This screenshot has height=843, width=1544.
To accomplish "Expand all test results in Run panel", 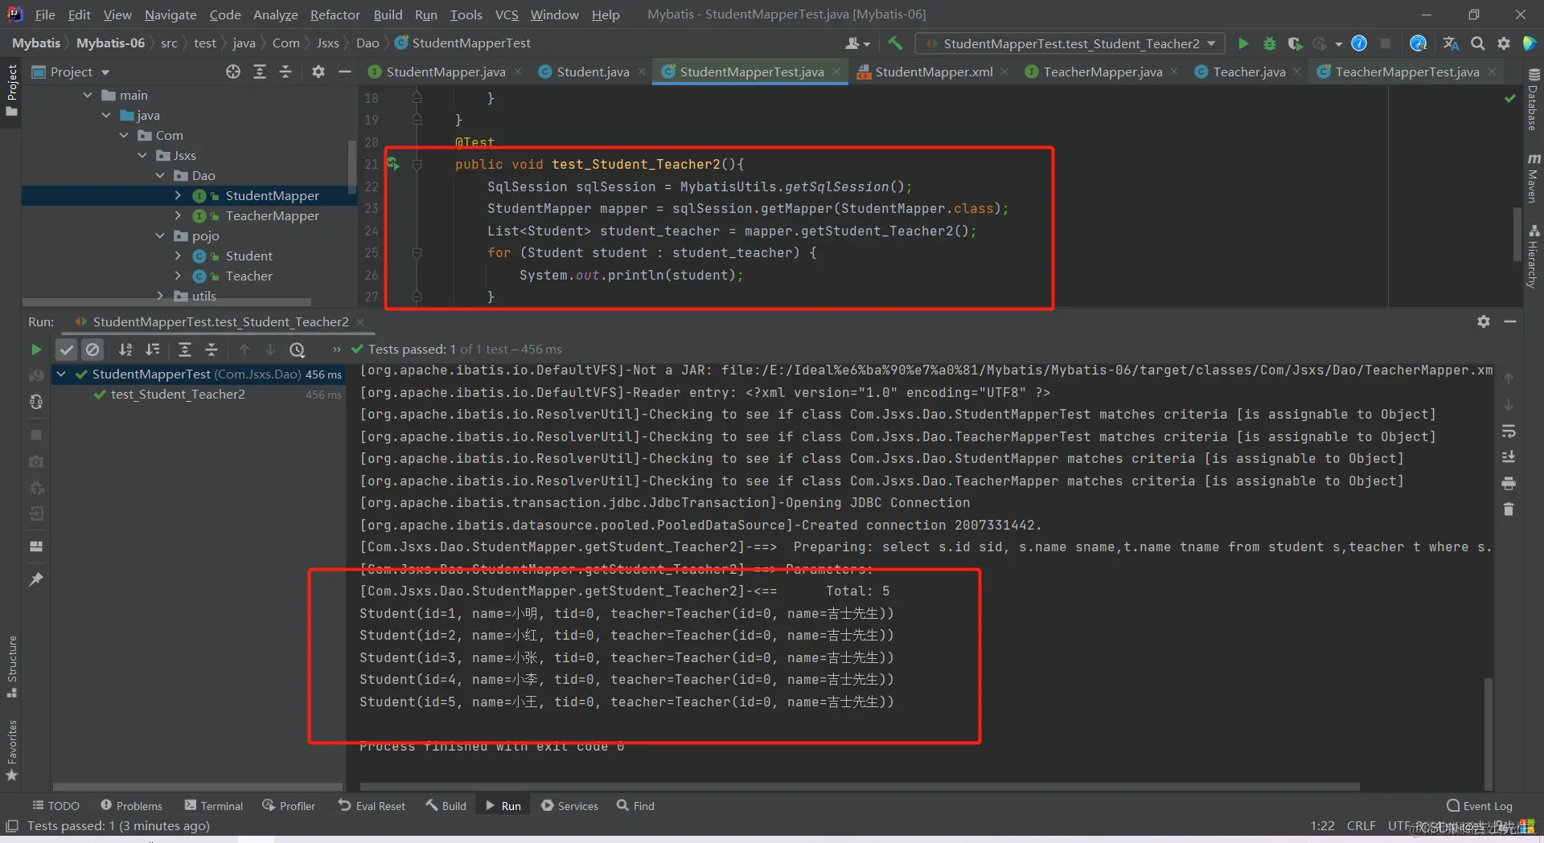I will click(185, 350).
